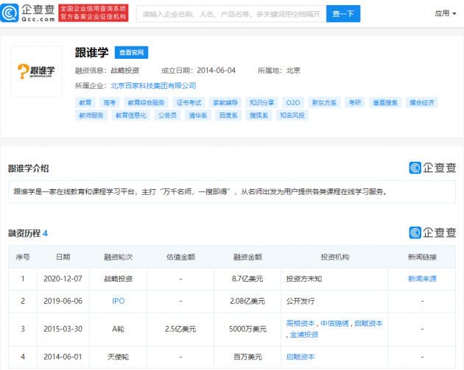Click the 知名风投 tag
This screenshot has height=370, width=464.
coord(292,115)
